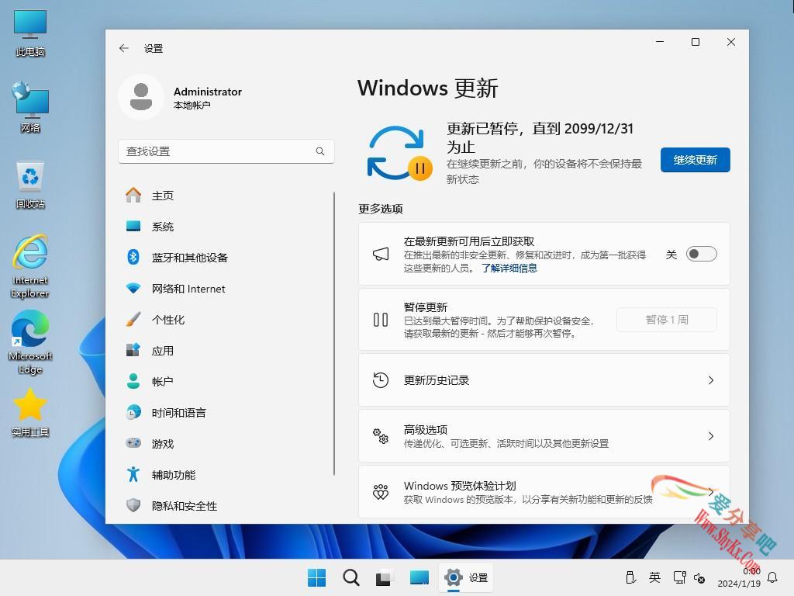Select the 实用工具 star desktop icon

pos(30,413)
